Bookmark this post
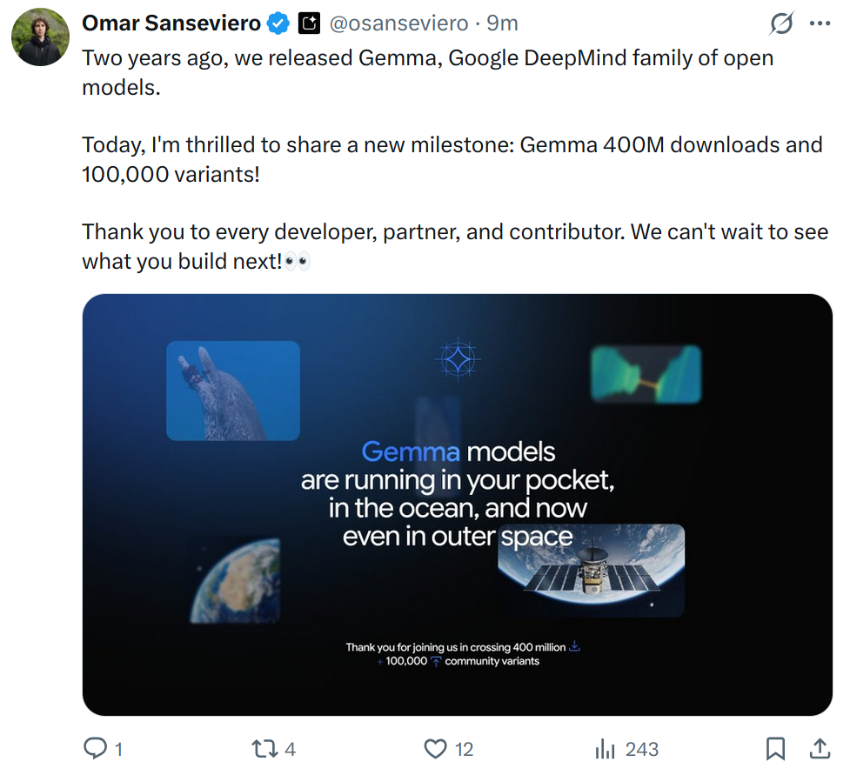The height and width of the screenshot is (775, 850). pos(775,748)
